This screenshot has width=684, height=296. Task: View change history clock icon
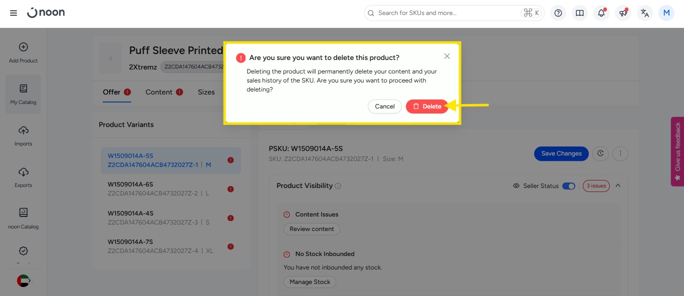pyautogui.click(x=600, y=153)
